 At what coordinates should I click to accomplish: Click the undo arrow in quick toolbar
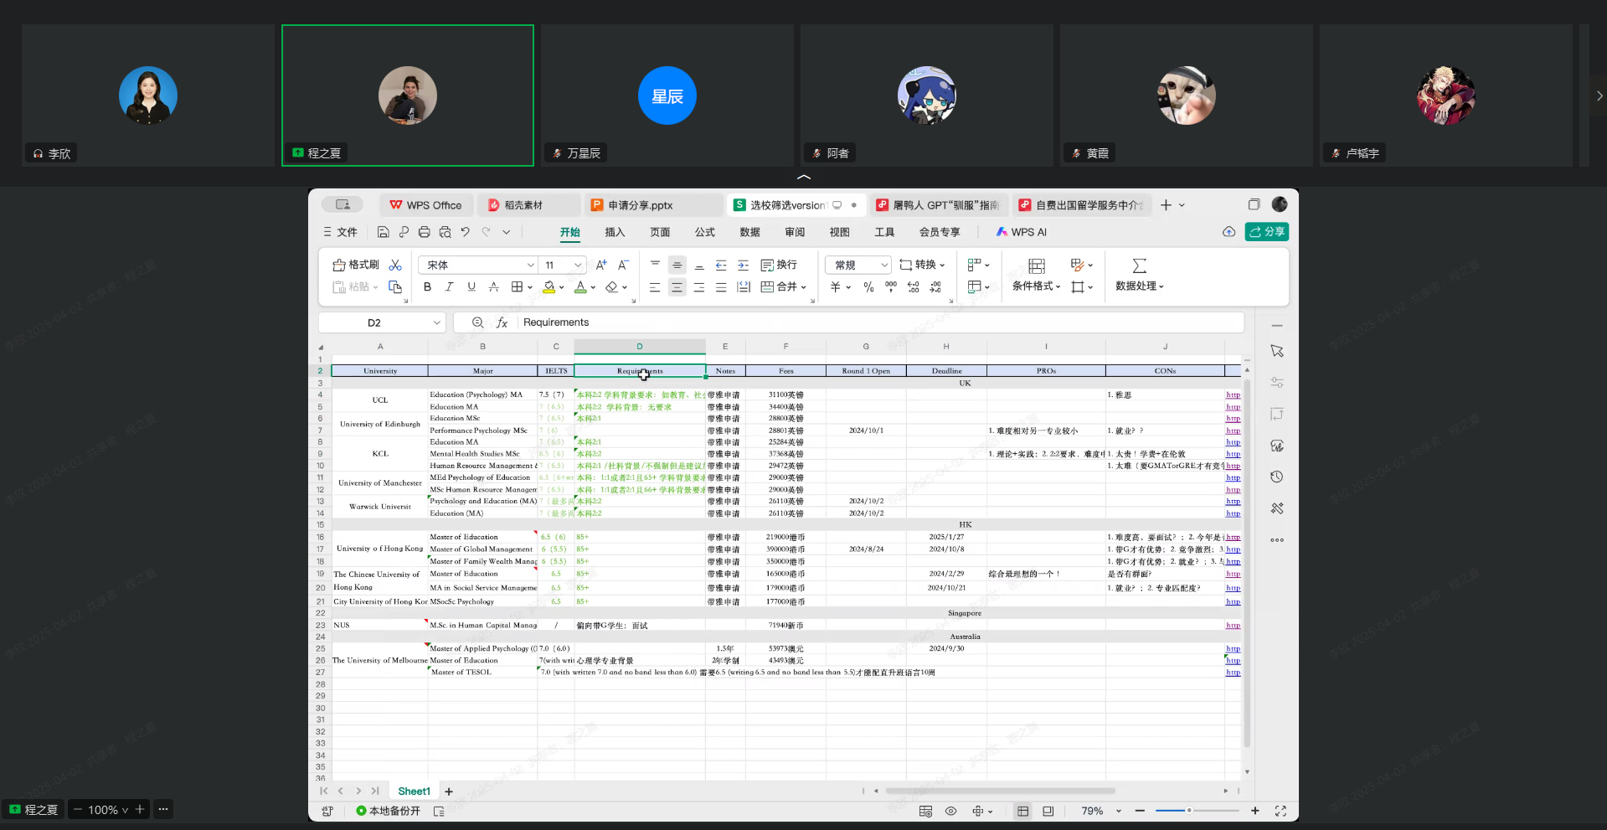(x=465, y=232)
